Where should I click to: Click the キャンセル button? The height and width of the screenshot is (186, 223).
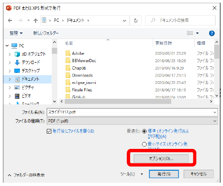(198, 174)
